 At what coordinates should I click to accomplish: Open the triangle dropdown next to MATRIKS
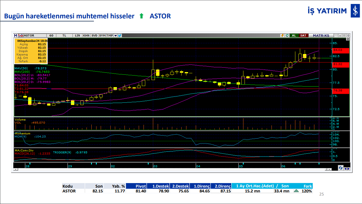click(x=336, y=36)
